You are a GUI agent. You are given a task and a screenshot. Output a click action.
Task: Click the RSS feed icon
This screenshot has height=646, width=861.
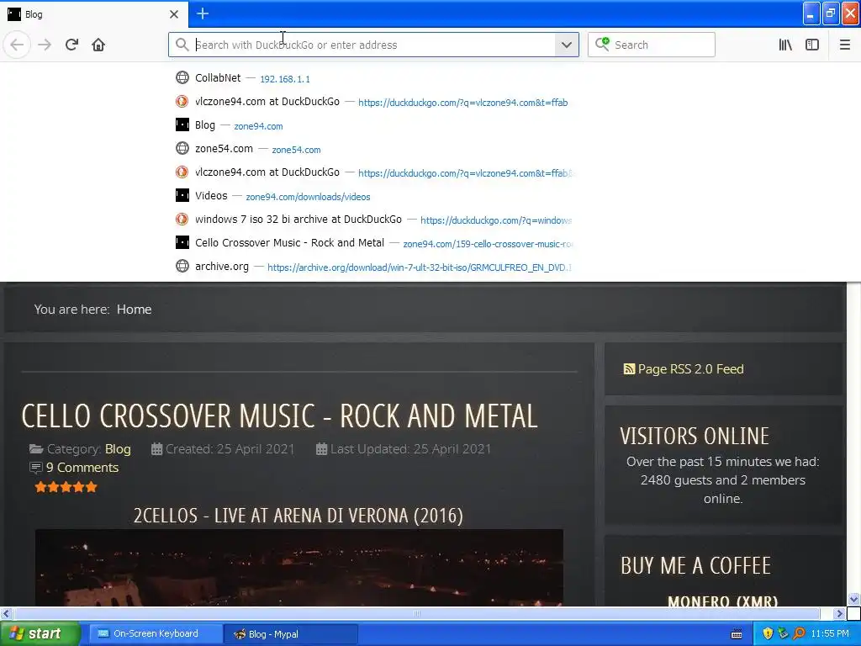(x=629, y=369)
